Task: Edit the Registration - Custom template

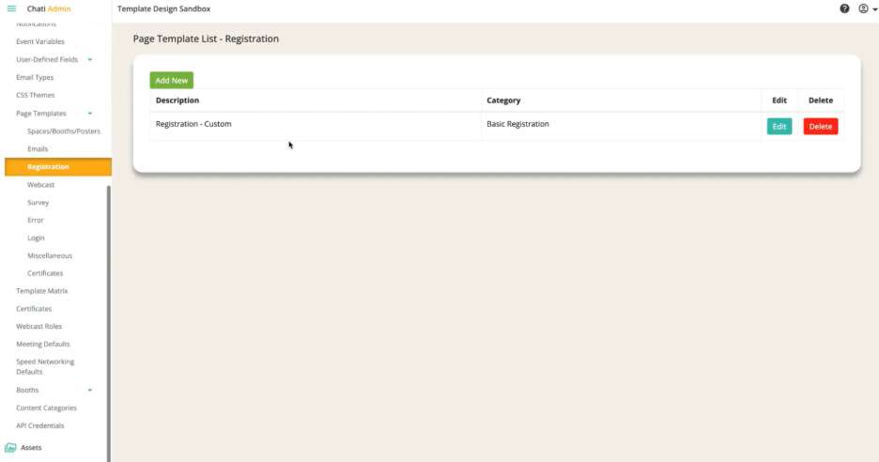Action: point(779,126)
